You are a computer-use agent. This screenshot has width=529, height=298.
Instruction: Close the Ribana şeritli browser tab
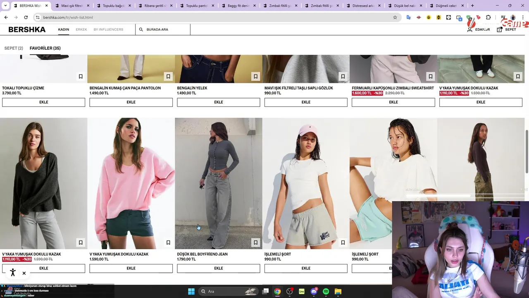pyautogui.click(x=171, y=6)
